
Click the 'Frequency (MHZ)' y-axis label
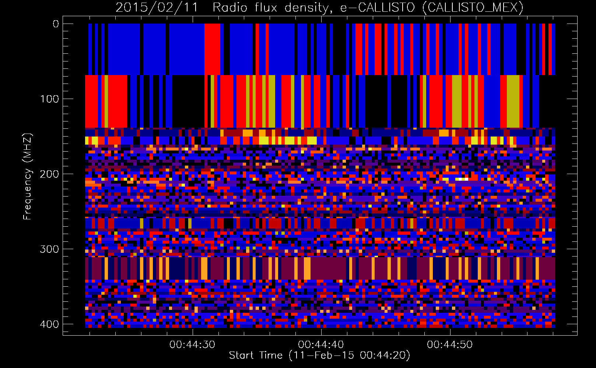[x=28, y=177]
